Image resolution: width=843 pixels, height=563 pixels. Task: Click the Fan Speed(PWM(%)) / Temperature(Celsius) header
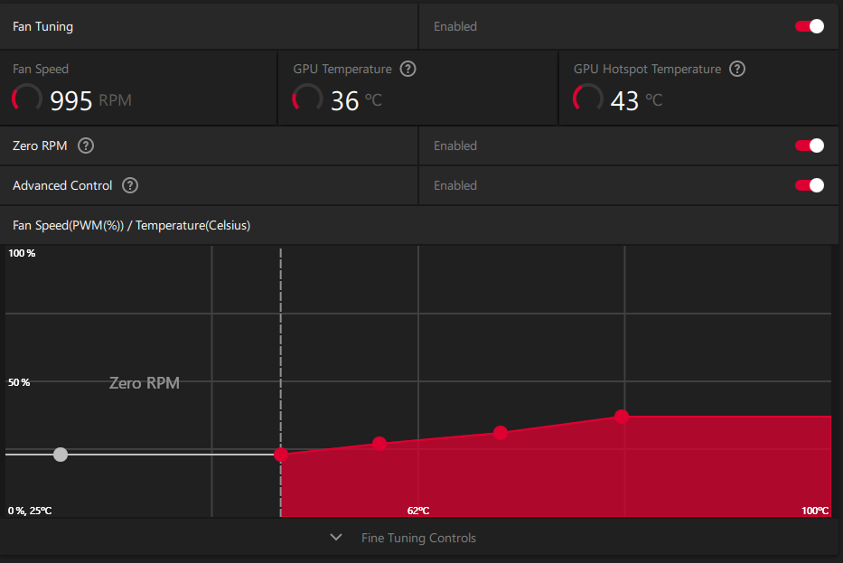pyautogui.click(x=131, y=225)
